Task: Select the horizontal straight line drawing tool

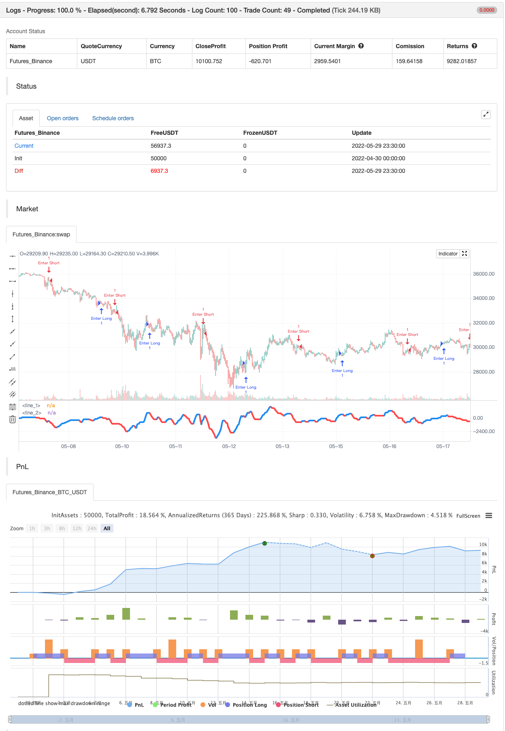Action: click(x=13, y=256)
